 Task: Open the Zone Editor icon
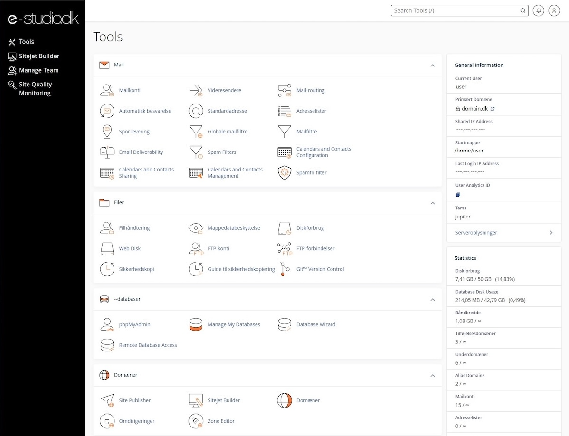tap(196, 421)
